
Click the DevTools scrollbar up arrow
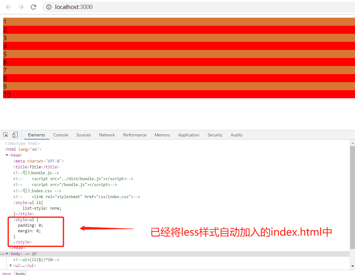coord(353,143)
